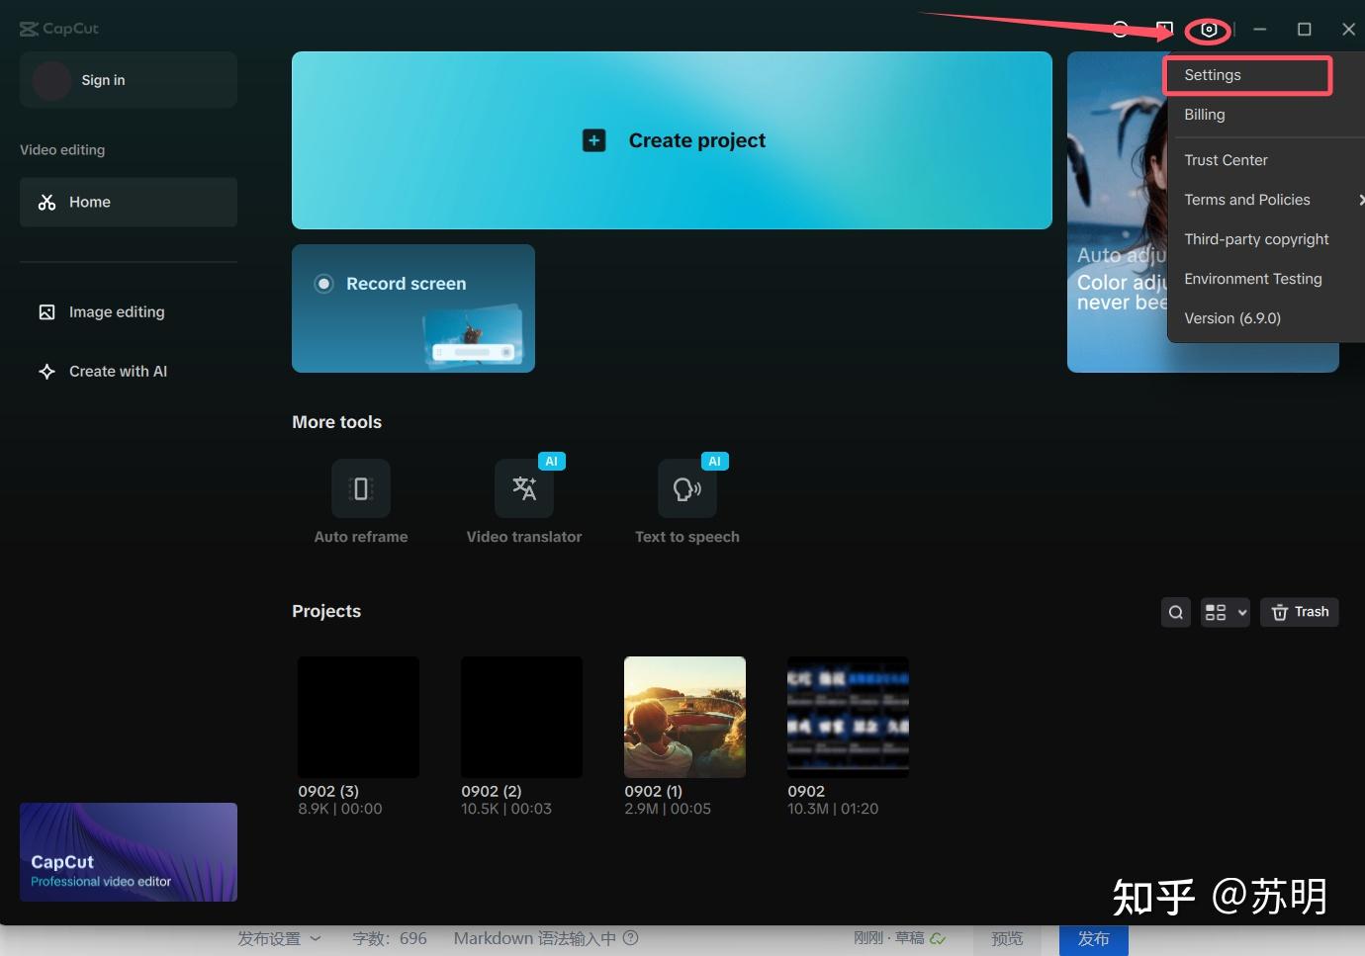Screen dimensions: 1365x956
Task: Expand the Terms and Policies submenu arrow
Action: pyautogui.click(x=1361, y=200)
